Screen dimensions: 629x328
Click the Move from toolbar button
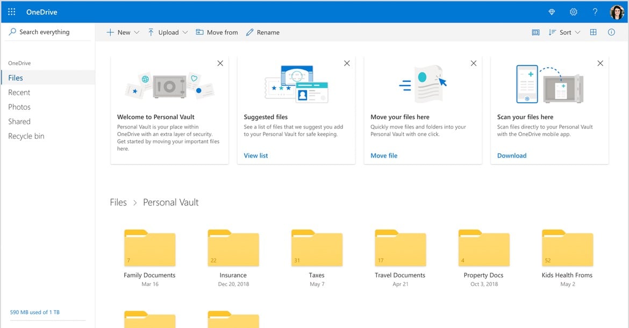pos(217,32)
